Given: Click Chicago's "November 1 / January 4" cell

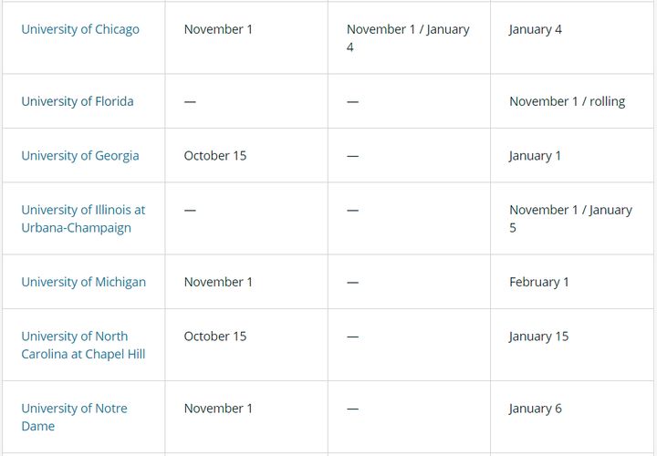Looking at the screenshot, I should point(408,37).
